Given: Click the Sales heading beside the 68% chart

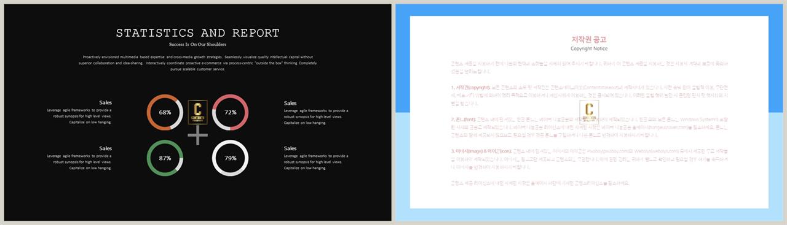Looking at the screenshot, I should click(106, 103).
